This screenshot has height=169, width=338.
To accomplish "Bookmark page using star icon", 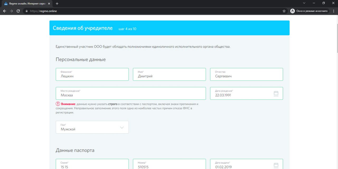I will 284,11.
